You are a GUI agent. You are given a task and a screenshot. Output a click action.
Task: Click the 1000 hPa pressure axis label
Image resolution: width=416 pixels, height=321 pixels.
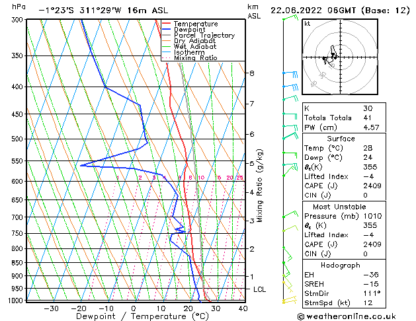pyautogui.click(x=17, y=301)
